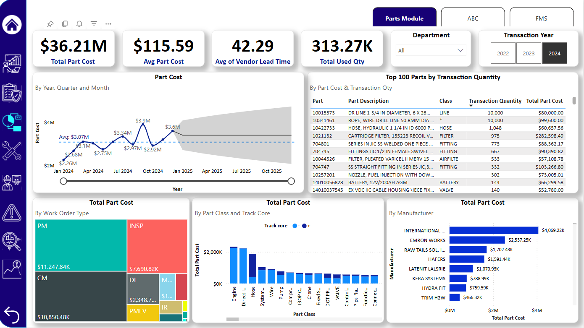Viewport: 584px width, 328px height.
Task: Select the Home icon in sidebar
Action: click(x=12, y=24)
